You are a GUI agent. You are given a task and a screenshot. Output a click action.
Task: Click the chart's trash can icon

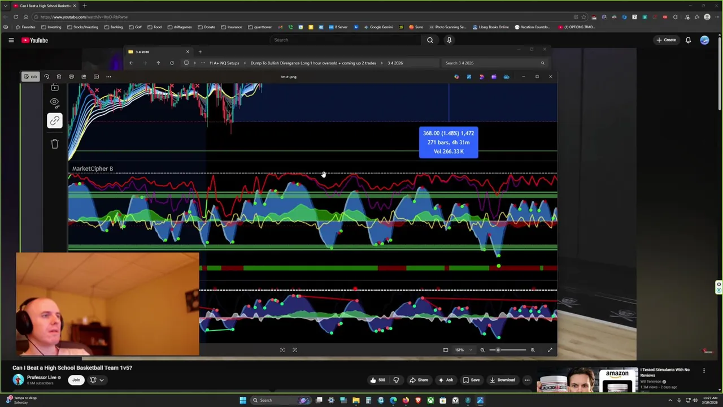click(x=54, y=144)
